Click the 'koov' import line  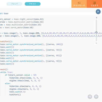click(x=4, y=14)
